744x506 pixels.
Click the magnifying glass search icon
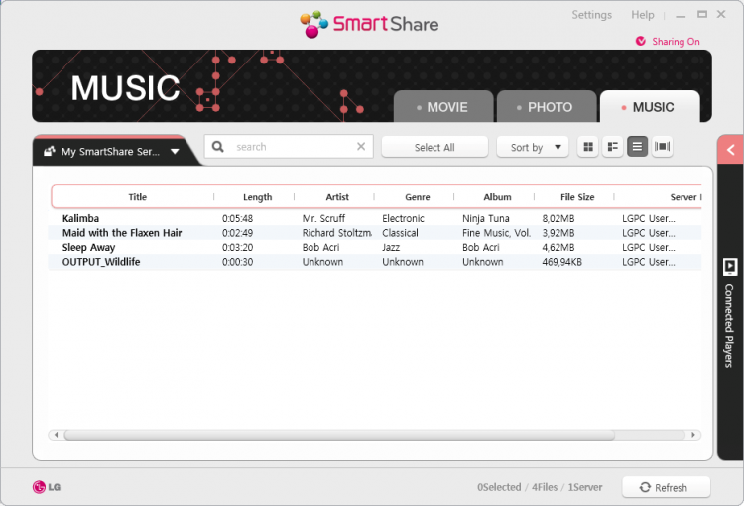coord(218,147)
